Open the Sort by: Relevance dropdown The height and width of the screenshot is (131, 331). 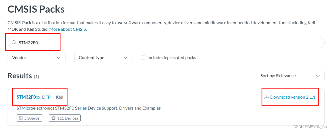click(290, 76)
